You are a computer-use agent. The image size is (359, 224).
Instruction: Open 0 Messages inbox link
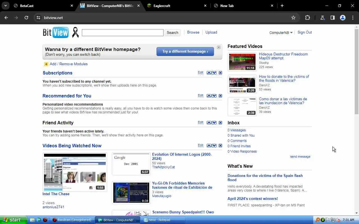237,130
